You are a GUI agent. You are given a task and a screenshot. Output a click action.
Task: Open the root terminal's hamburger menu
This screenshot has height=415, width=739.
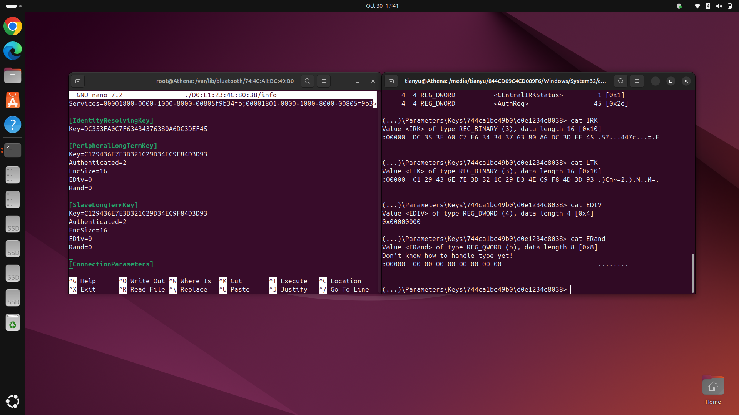tap(323, 81)
